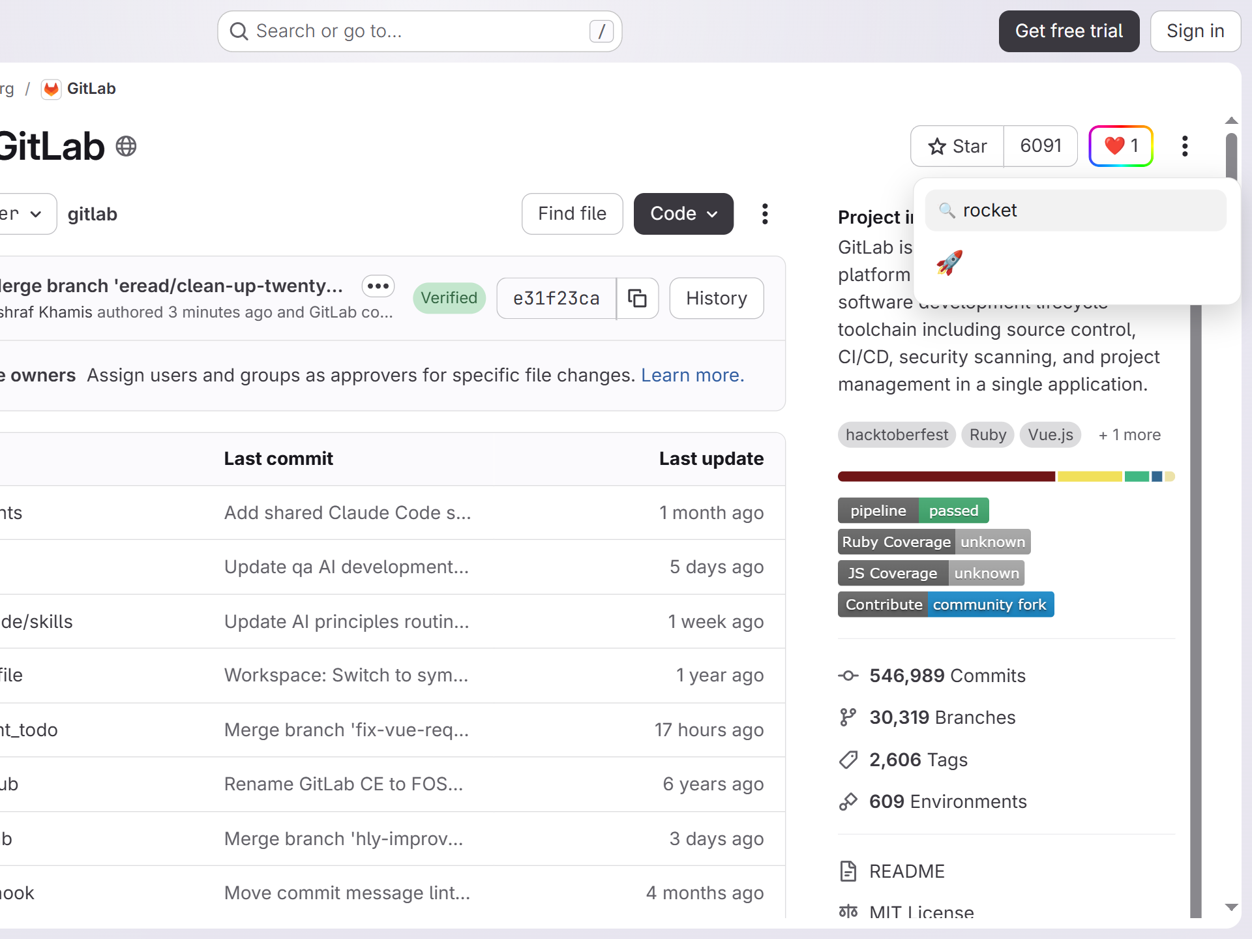Image resolution: width=1252 pixels, height=939 pixels.
Task: Follow the Learn more link
Action: tap(693, 375)
